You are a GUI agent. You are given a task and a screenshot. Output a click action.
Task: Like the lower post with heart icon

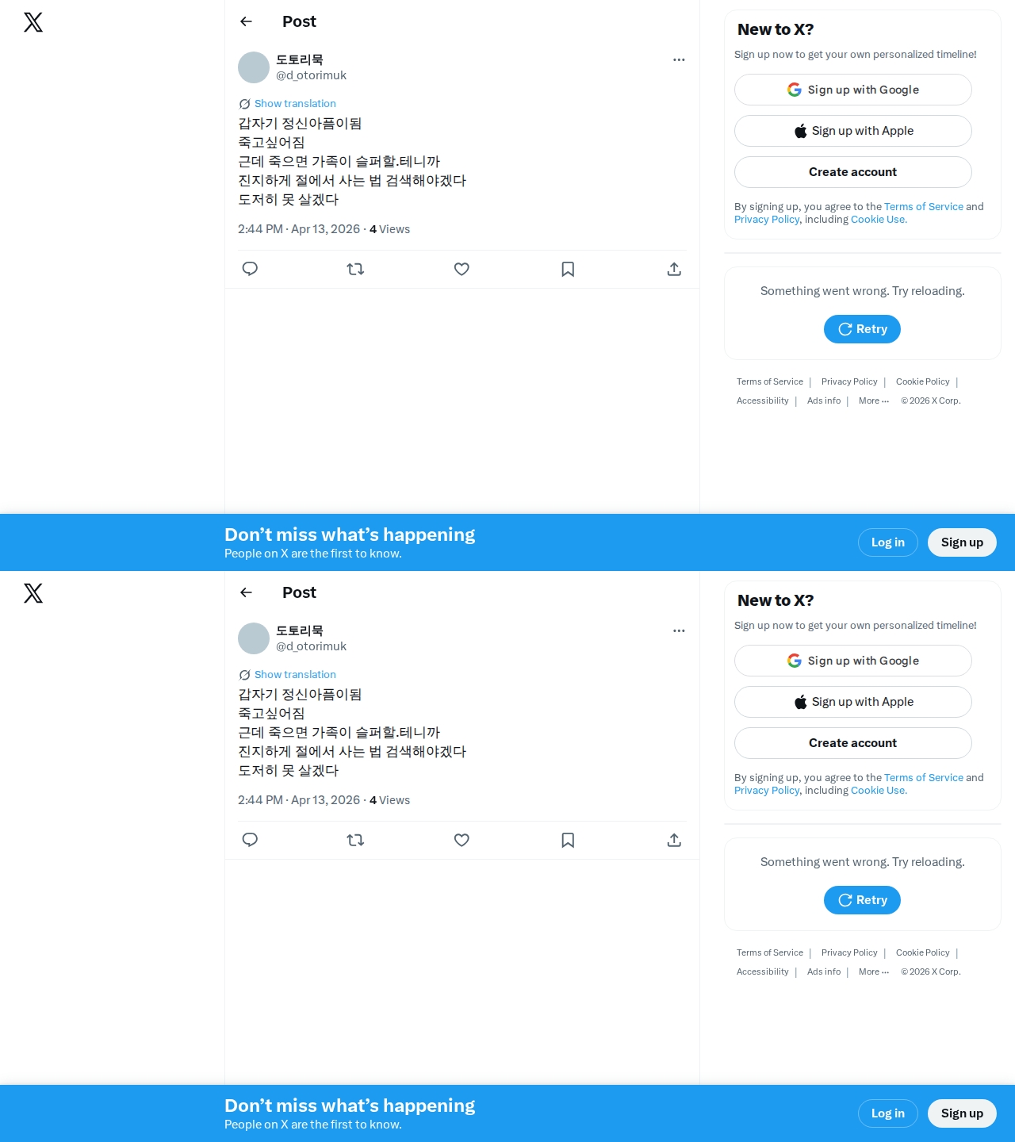point(462,840)
